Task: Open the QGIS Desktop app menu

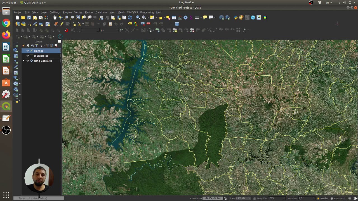Action: click(33, 3)
